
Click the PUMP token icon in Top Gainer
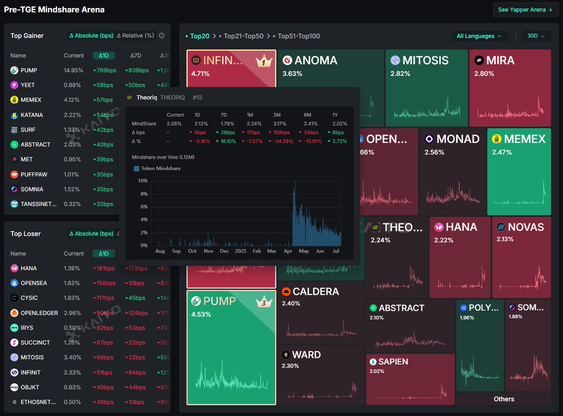[15, 70]
